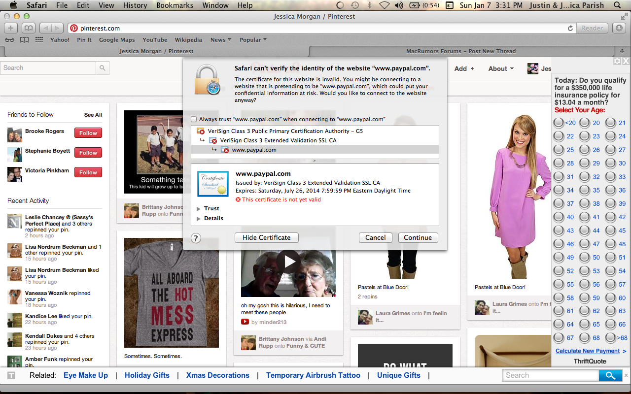Open Reading List glasses icon
The width and height of the screenshot is (631, 394).
(x=9, y=40)
